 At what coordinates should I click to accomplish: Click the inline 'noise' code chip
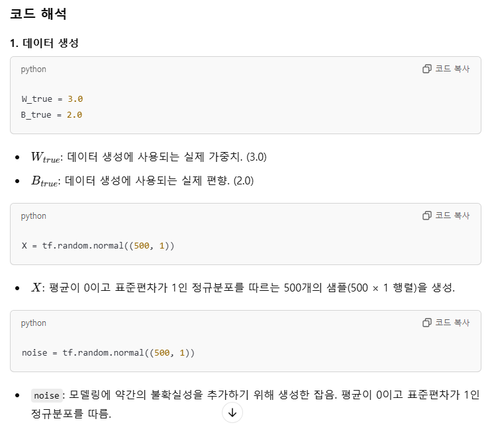pyautogui.click(x=46, y=395)
